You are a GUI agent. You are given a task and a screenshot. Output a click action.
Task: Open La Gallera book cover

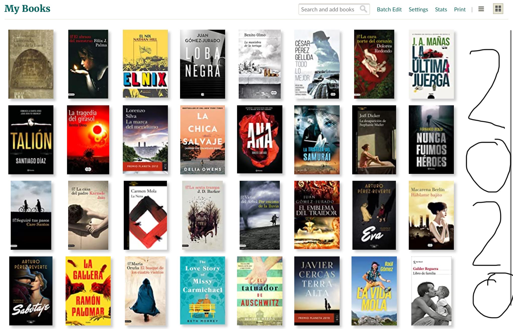[x=88, y=291]
